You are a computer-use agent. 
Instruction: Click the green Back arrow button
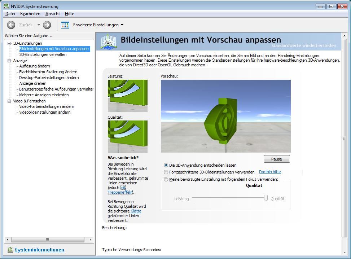[x=11, y=25]
